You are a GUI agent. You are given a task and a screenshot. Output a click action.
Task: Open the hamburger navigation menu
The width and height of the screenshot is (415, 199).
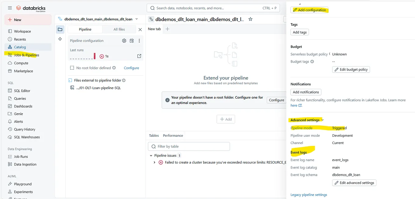pyautogui.click(x=10, y=8)
